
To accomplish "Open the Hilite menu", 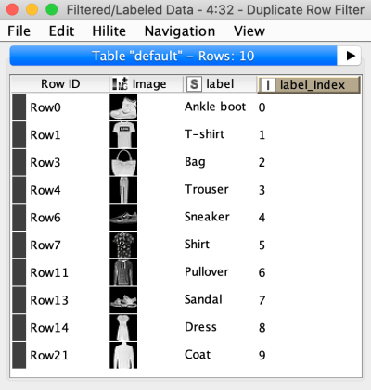I will [x=109, y=31].
